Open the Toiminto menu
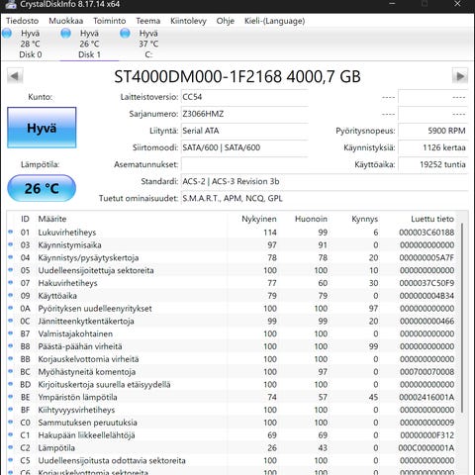Image resolution: width=475 pixels, height=475 pixels. point(110,21)
